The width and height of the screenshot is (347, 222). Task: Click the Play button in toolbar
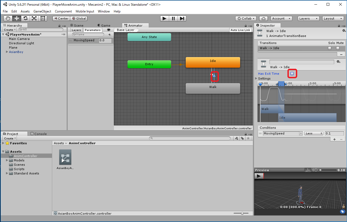pos(164,18)
